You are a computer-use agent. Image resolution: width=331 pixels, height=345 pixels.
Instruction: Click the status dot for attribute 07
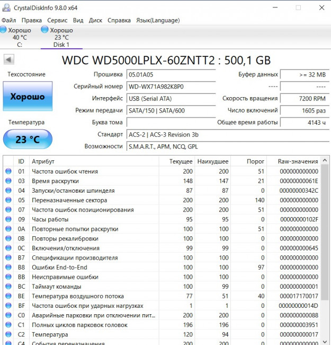click(8, 210)
